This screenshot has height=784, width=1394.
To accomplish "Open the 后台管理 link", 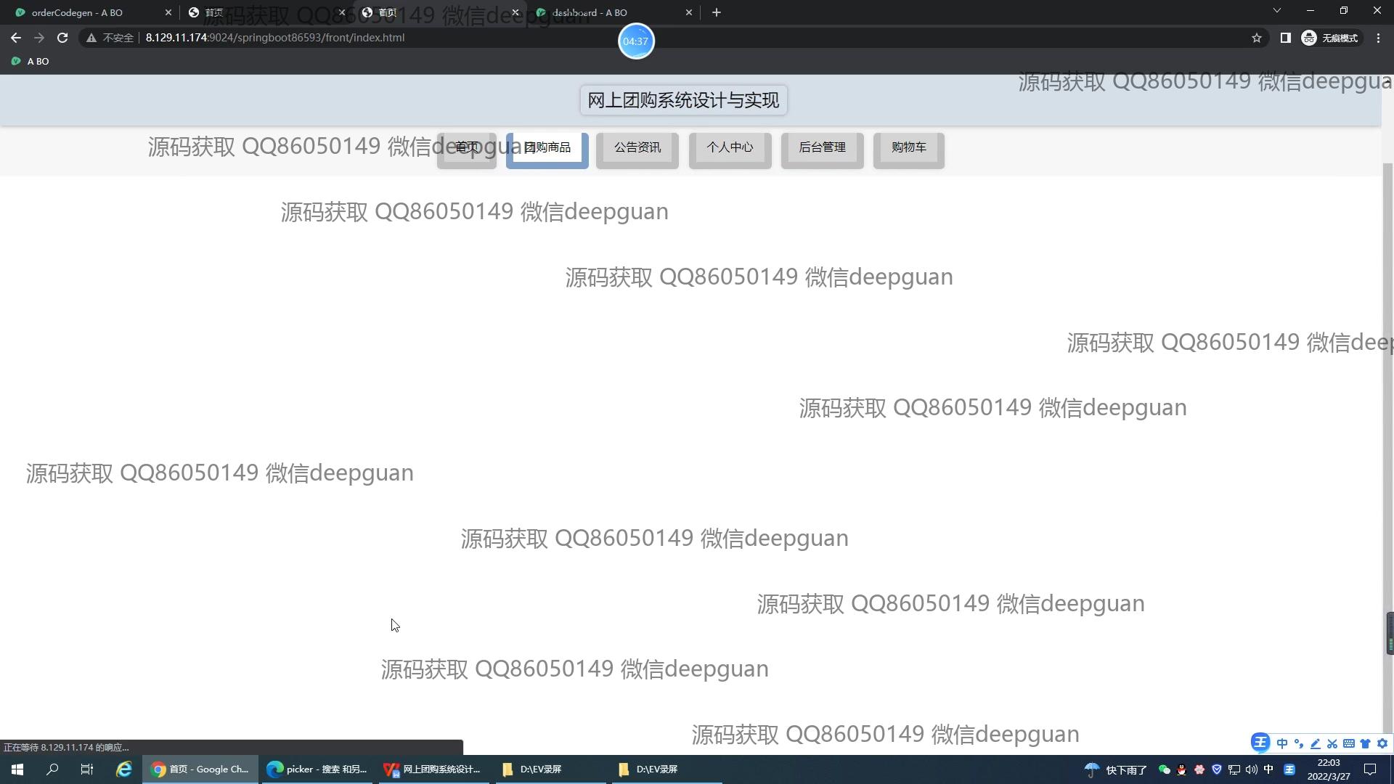I will pos(822,148).
